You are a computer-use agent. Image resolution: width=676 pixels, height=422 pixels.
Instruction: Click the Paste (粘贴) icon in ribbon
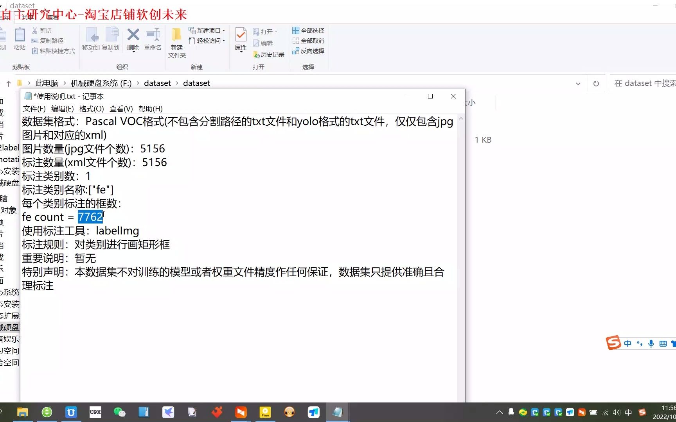tap(20, 39)
